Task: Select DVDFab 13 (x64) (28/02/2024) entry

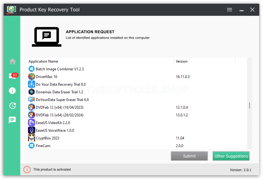Action: tap(60, 115)
